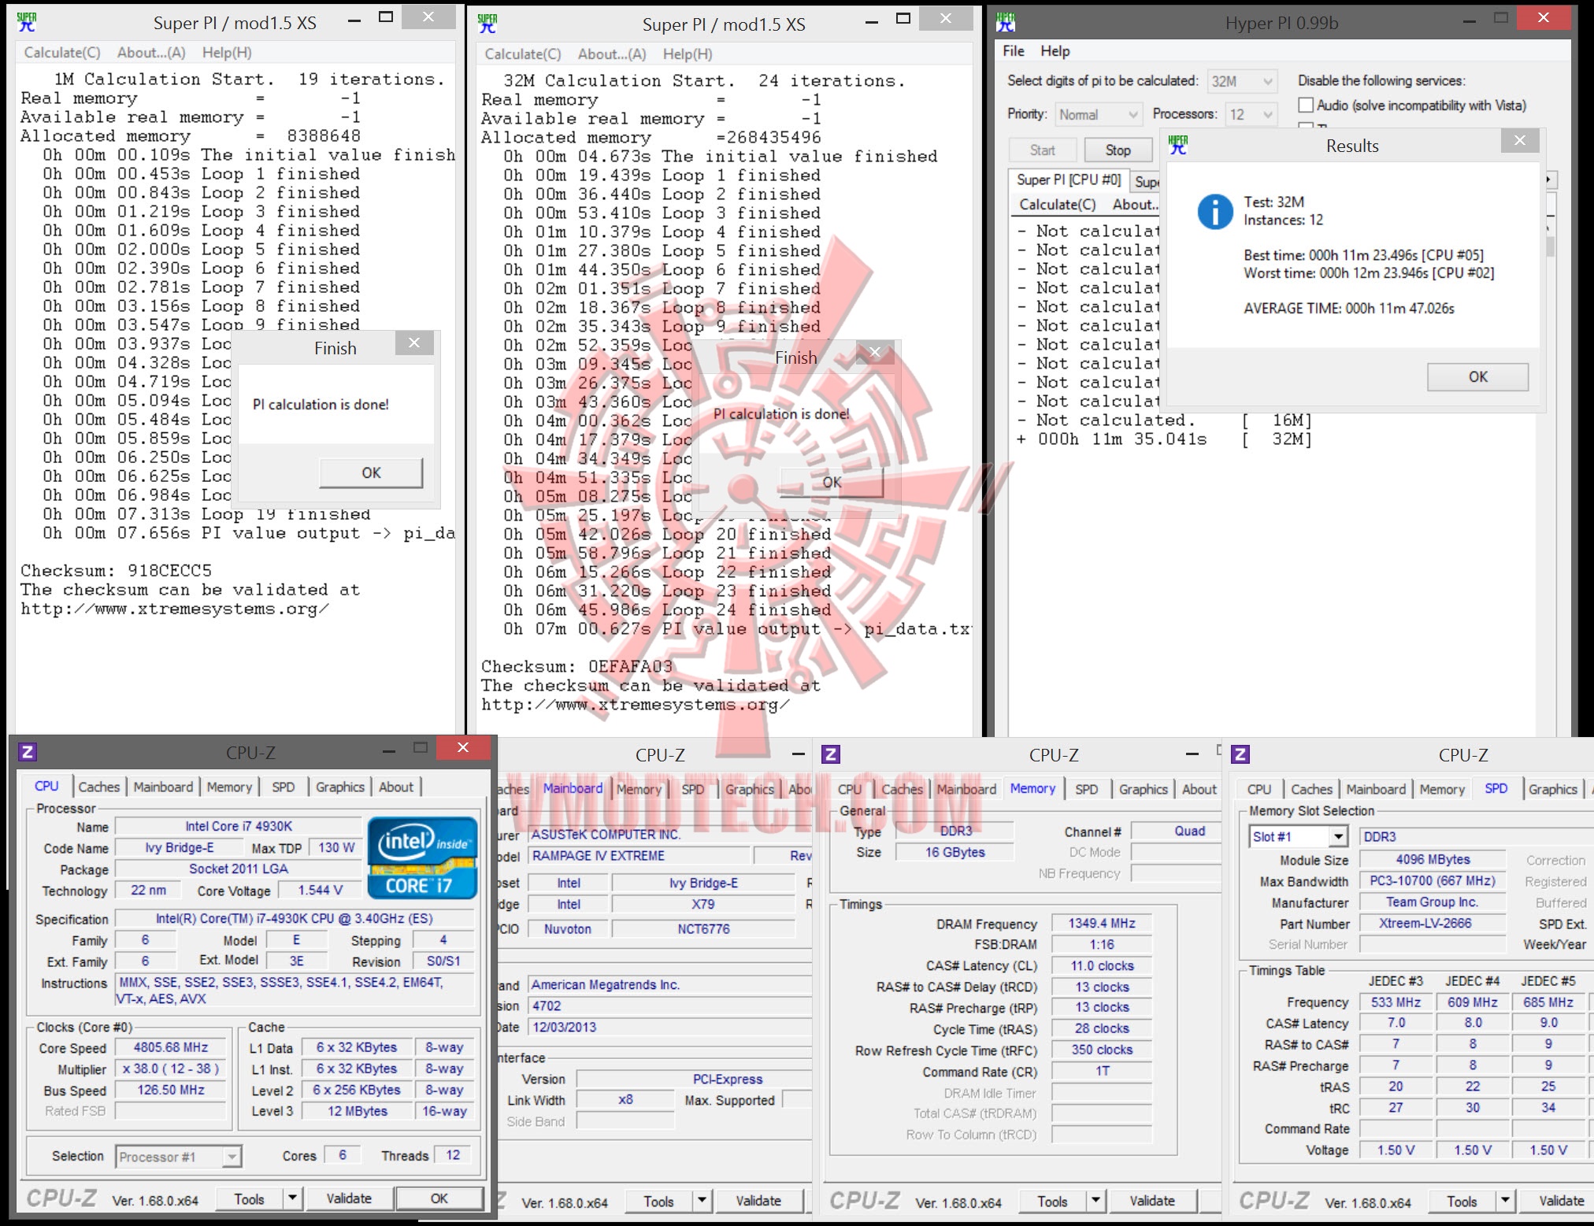
Task: Click the Intel Core i7 inside logo
Action: pos(422,858)
